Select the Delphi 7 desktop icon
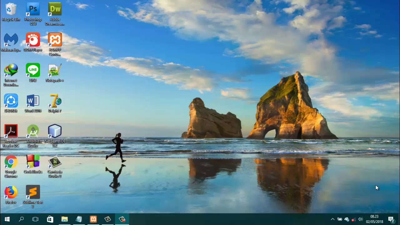This screenshot has height=225, width=400. pyautogui.click(x=55, y=103)
